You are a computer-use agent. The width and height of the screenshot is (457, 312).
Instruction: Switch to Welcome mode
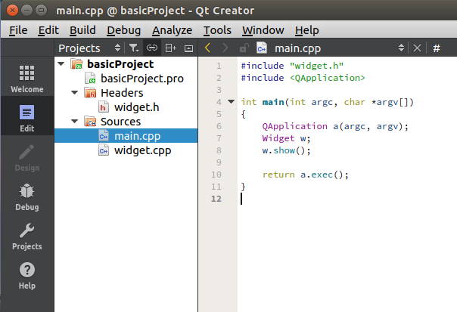coord(26,79)
